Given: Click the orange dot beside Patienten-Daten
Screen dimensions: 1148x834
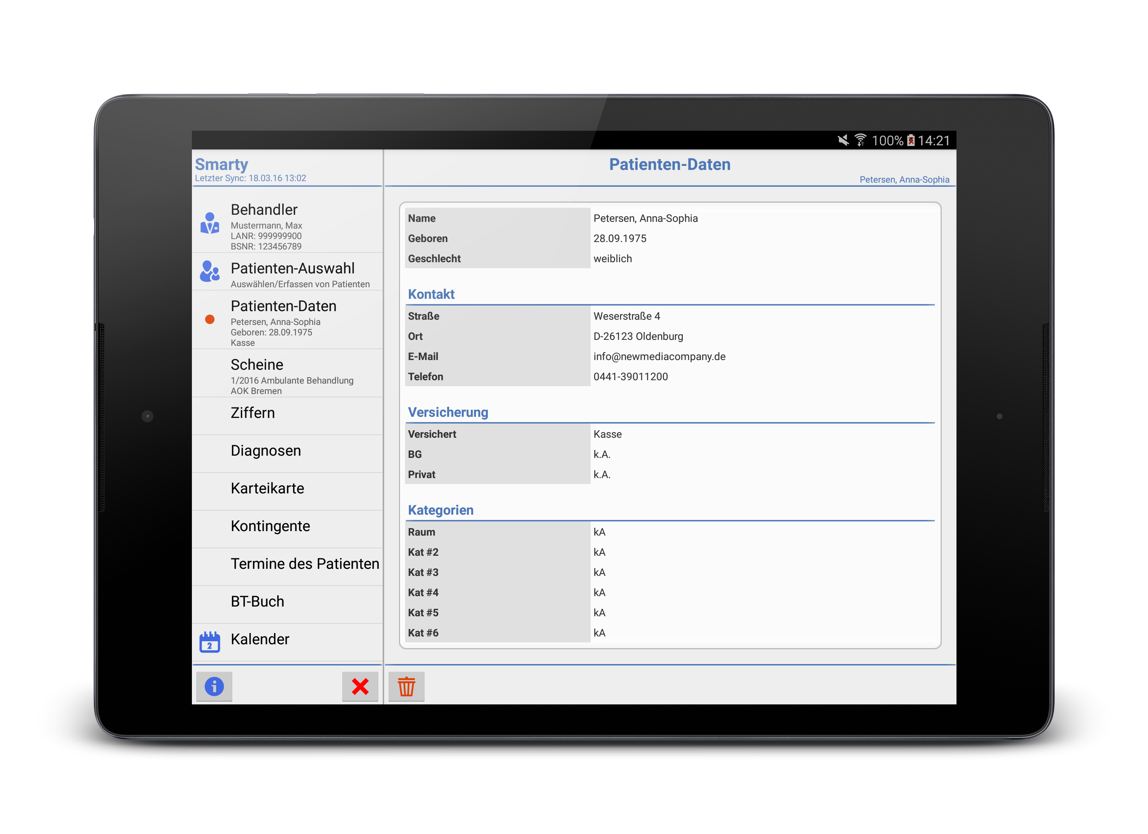Looking at the screenshot, I should point(209,319).
